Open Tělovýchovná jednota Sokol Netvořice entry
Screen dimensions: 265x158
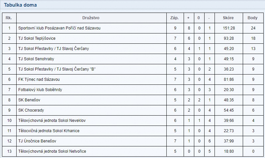[x=52, y=151]
